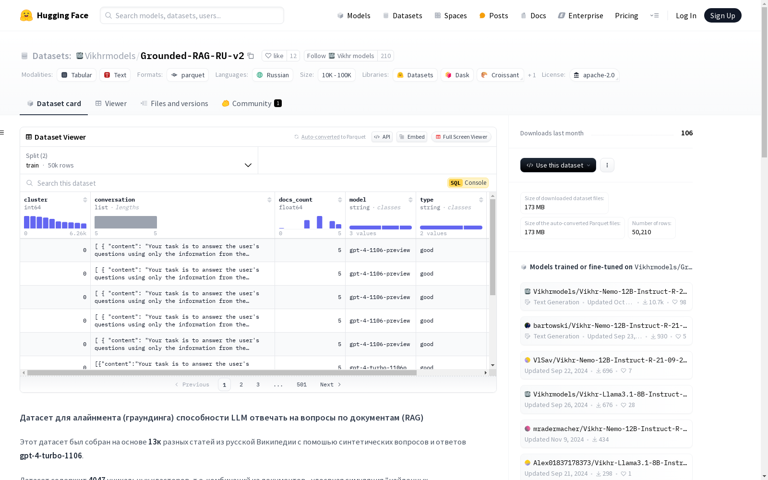This screenshot has height=480, width=768.
Task: Jump to page 501 of the dataset
Action: [301, 384]
